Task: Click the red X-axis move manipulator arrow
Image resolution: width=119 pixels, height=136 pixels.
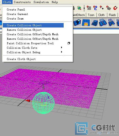Action: pyautogui.click(x=28, y=101)
